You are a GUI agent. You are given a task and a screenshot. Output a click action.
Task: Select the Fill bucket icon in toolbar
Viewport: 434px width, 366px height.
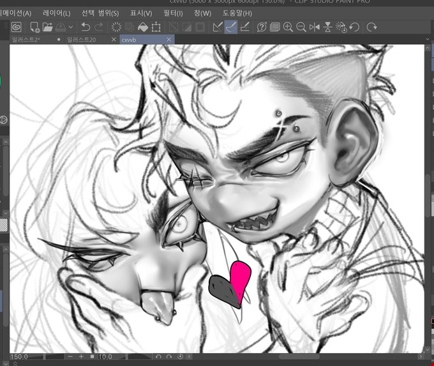tap(143, 27)
